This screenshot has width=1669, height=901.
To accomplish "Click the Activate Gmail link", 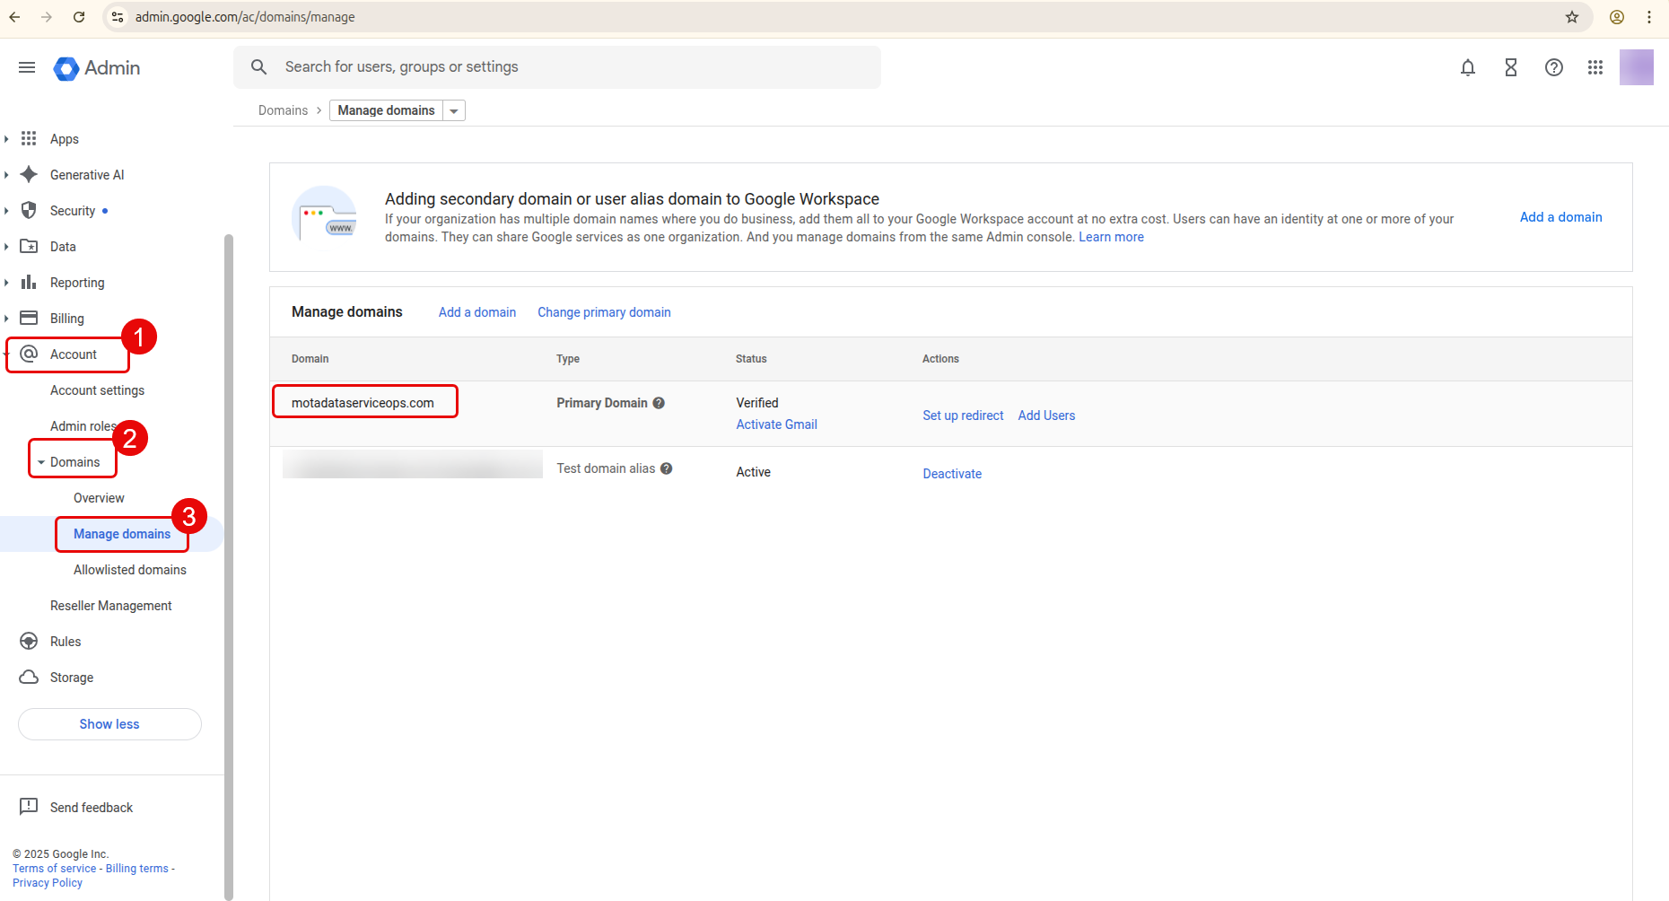I will (x=776, y=424).
